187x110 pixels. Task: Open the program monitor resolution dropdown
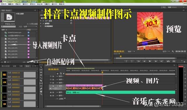click(166, 51)
